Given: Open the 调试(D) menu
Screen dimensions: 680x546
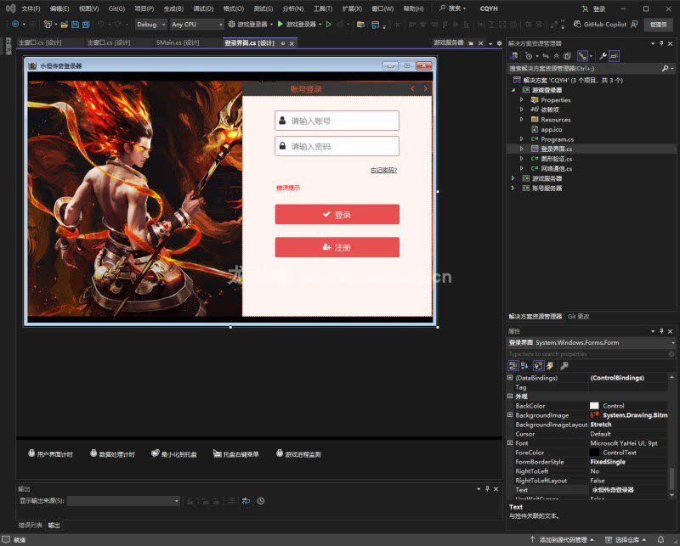Looking at the screenshot, I should tap(203, 8).
